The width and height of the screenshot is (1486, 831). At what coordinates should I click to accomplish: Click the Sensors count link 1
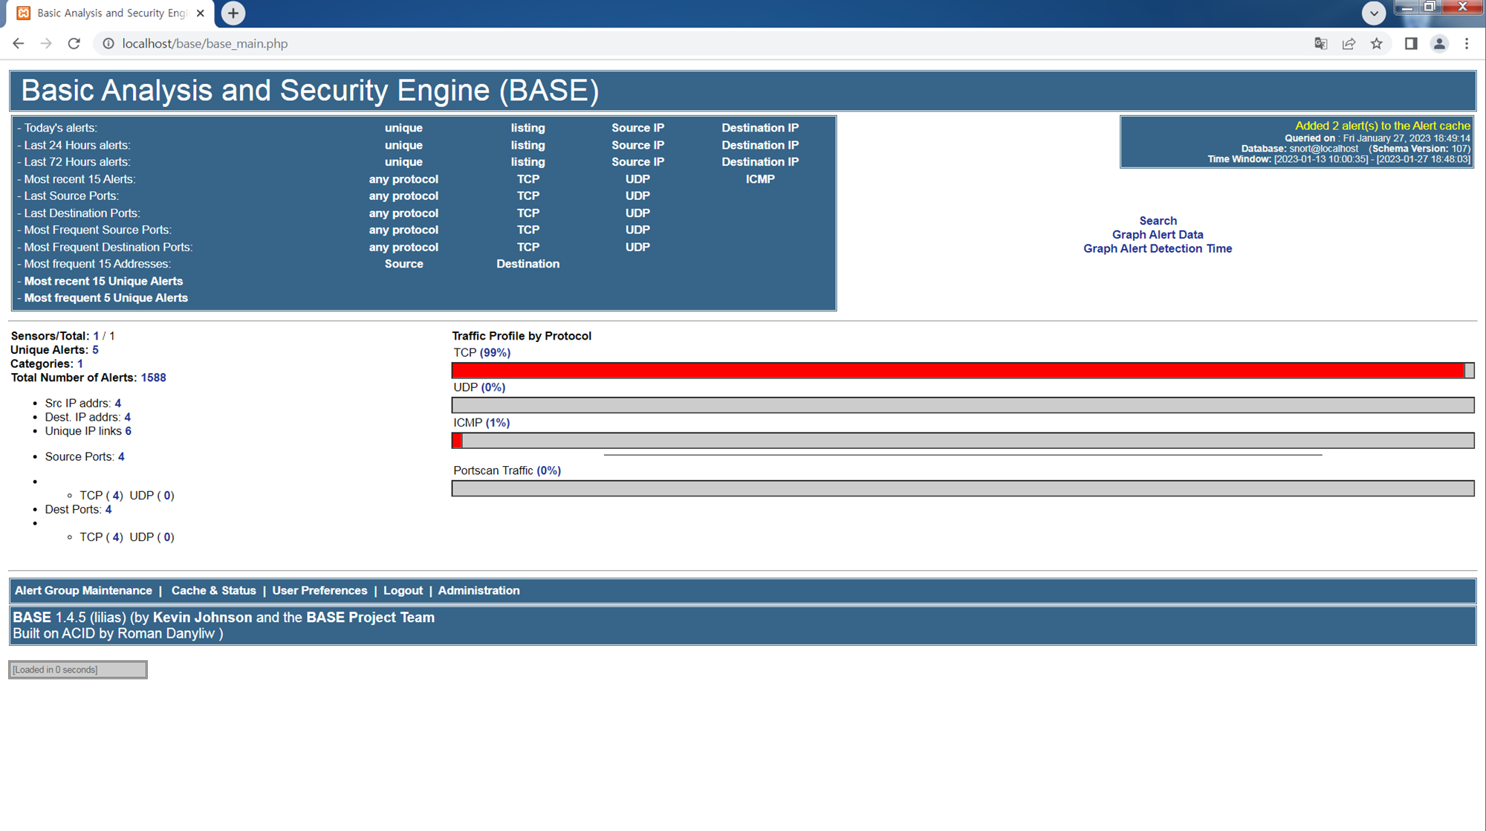(96, 336)
